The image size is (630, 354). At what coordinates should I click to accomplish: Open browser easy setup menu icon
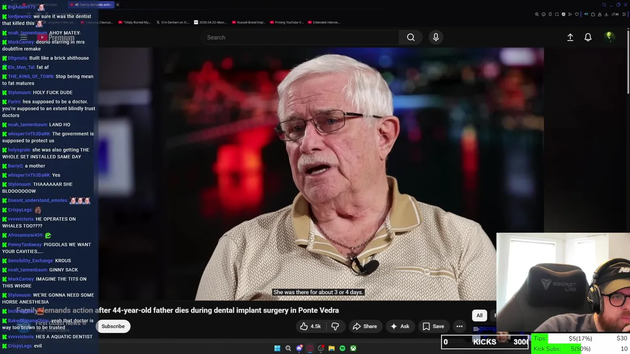click(624, 14)
